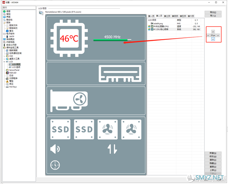
Task: Switch to the 第三页 tab
Action: click(x=167, y=16)
